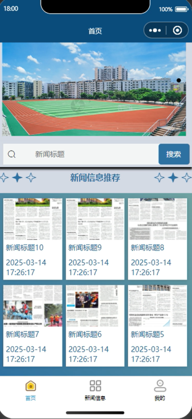This screenshot has height=419, width=192.
Task: Select the carousel indicator dot on banner
Action: (x=179, y=80)
